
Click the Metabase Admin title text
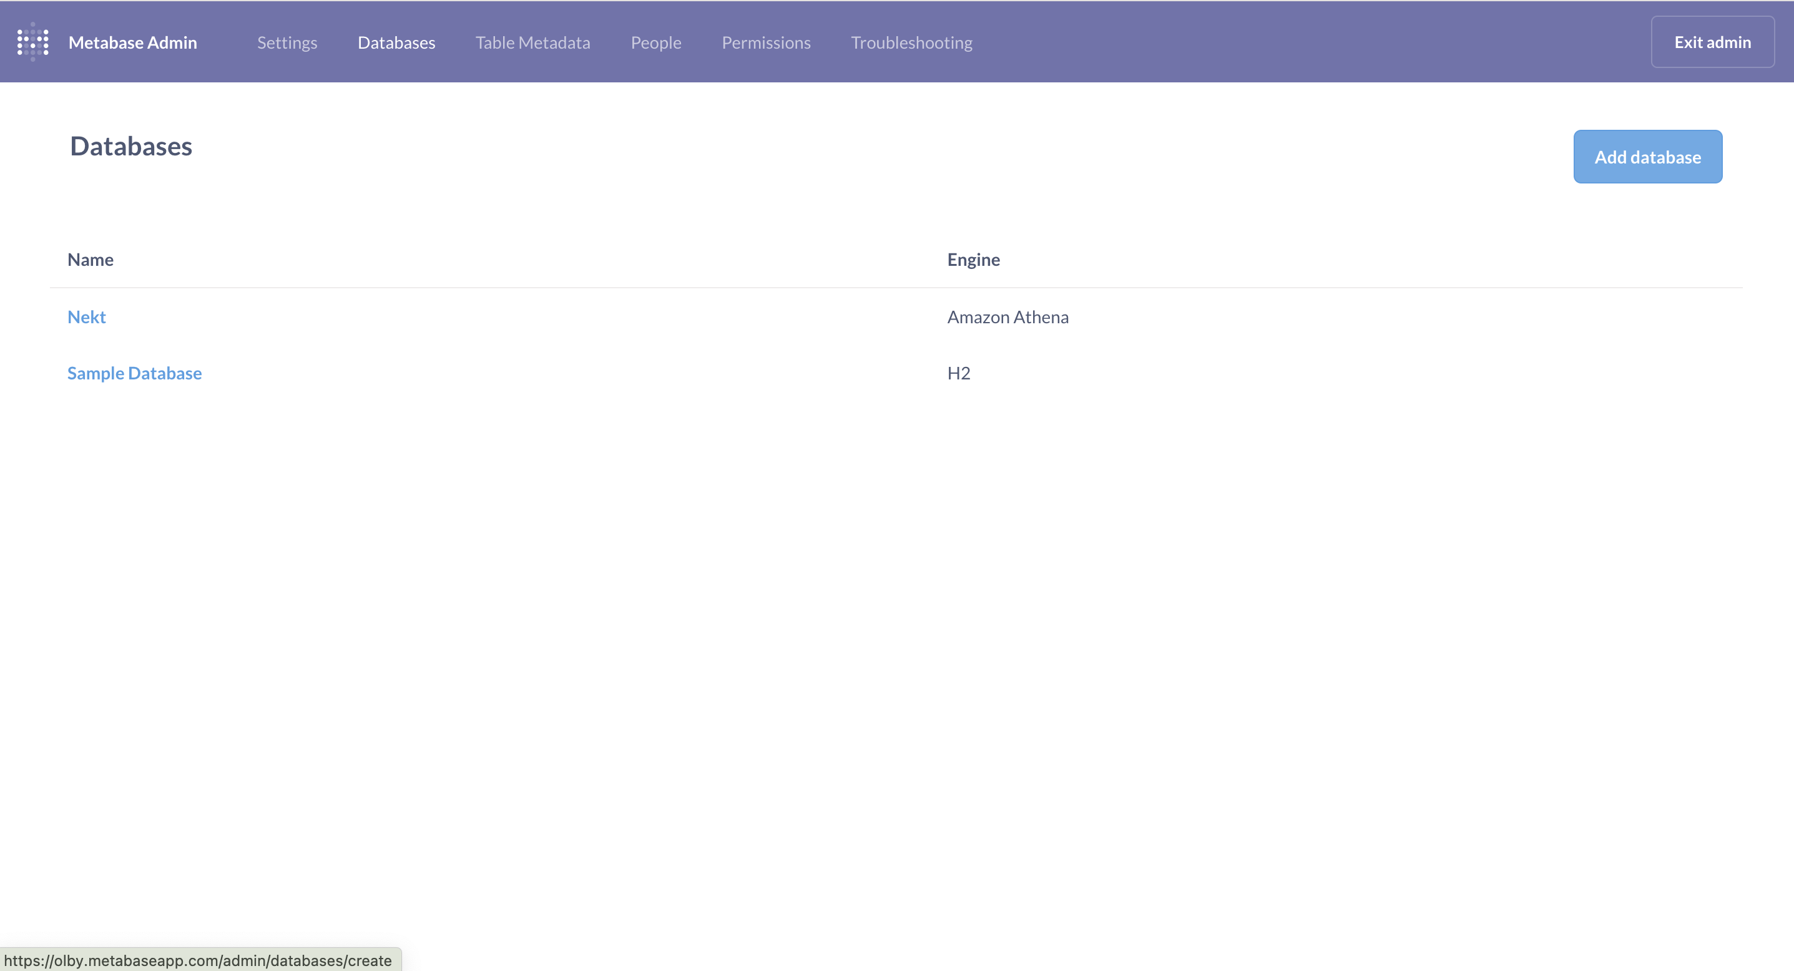(132, 42)
